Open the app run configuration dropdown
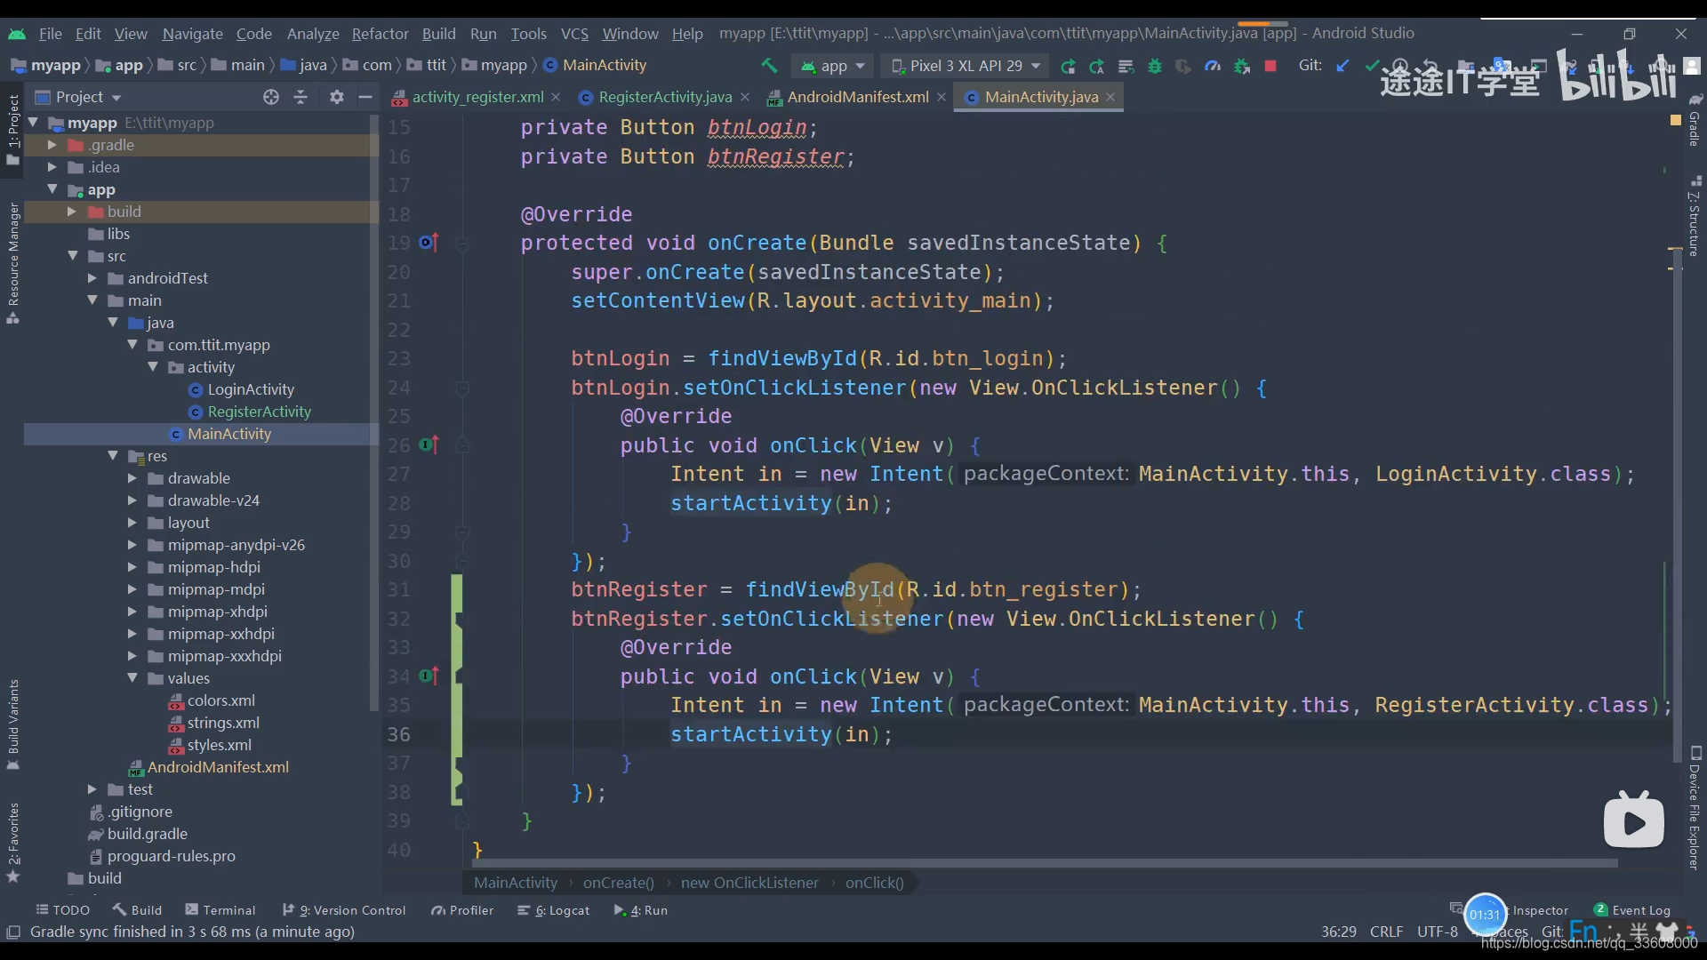1707x960 pixels. (833, 66)
